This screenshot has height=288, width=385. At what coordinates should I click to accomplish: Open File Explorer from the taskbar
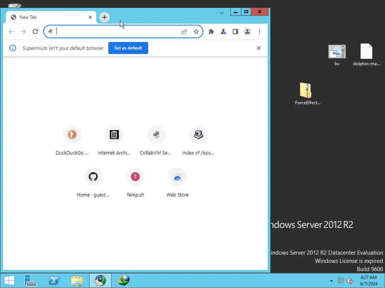pyautogui.click(x=77, y=280)
